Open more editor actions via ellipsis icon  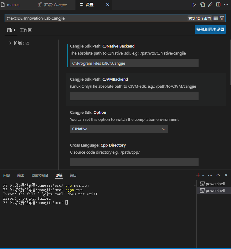click(x=226, y=5)
